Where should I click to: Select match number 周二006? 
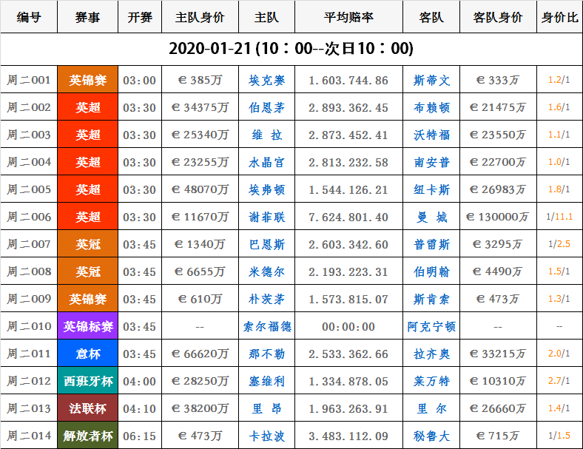(x=29, y=217)
